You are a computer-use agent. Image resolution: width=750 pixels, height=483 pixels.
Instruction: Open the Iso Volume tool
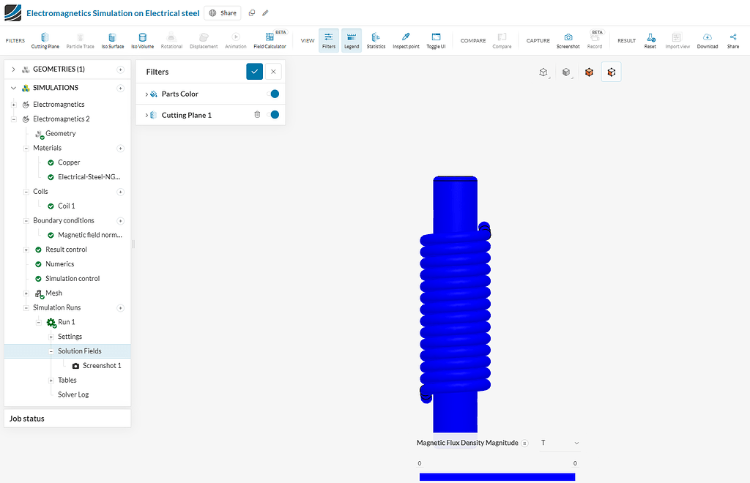click(141, 40)
